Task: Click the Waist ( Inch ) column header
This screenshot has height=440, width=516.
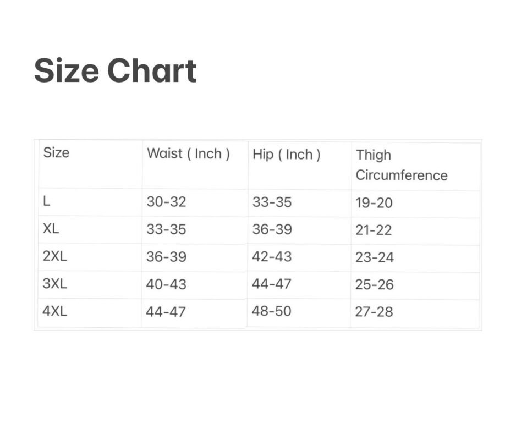Action: (x=188, y=153)
